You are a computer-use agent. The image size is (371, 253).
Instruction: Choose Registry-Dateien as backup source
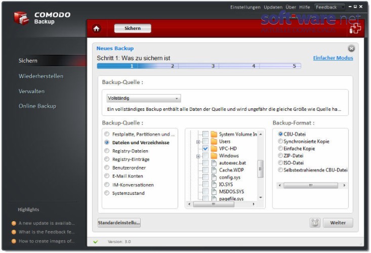coord(107,151)
